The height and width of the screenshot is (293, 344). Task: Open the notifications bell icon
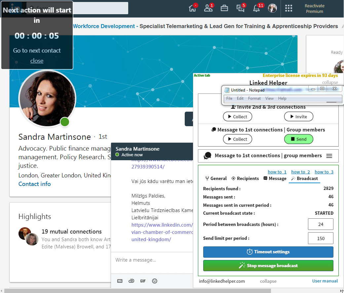[x=257, y=8]
